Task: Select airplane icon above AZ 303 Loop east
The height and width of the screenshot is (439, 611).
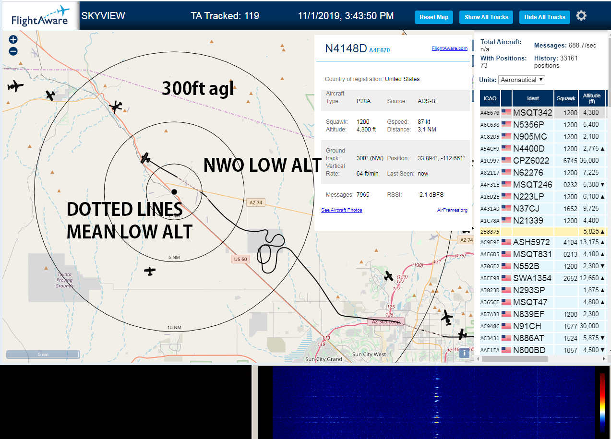Action: (447, 317)
